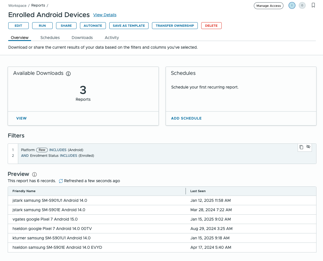Screen dimensions: 323x261
Task: Bookmark this report
Action: click(313, 5)
